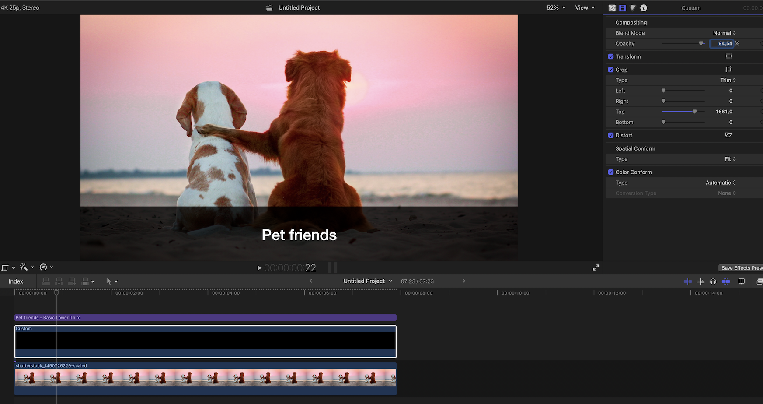
Task: Open the Generator inspector tab
Action: click(612, 8)
